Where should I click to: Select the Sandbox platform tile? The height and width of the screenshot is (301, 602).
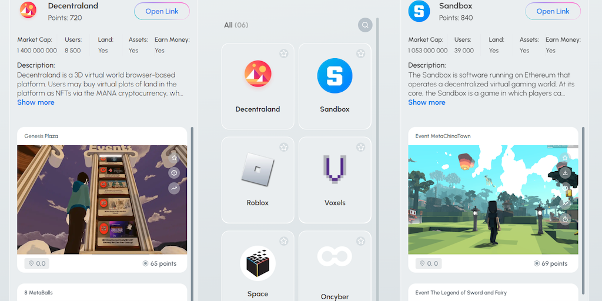point(335,86)
